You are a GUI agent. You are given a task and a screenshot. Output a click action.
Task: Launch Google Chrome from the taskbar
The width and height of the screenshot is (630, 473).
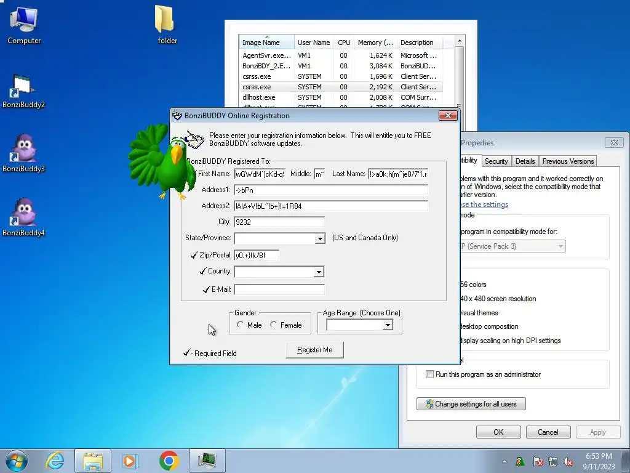click(169, 461)
